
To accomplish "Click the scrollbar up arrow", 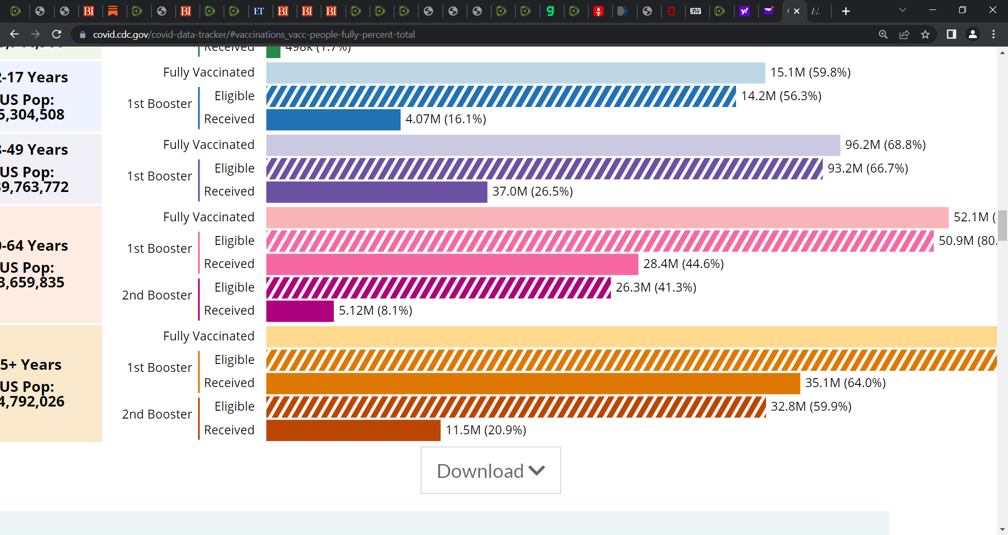I will (1002, 52).
